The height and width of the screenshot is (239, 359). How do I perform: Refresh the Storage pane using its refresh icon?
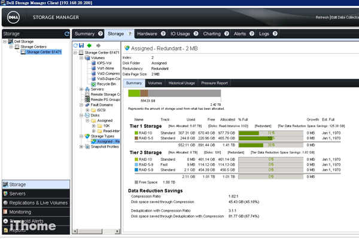(x=67, y=34)
